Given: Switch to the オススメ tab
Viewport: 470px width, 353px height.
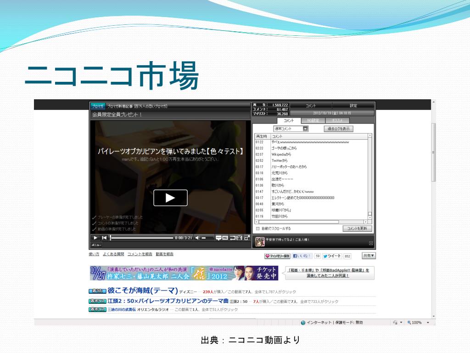Looking at the screenshot, I should click(x=337, y=120).
